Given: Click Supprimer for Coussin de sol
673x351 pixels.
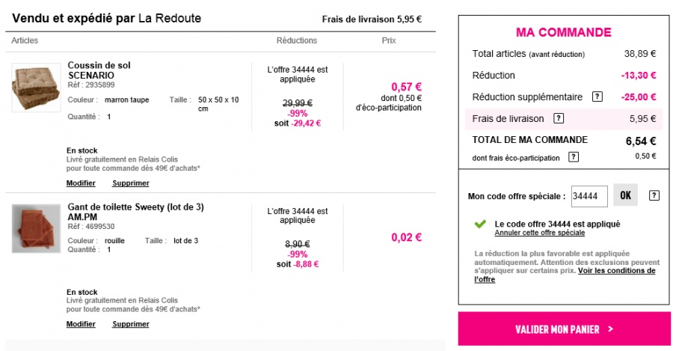Looking at the screenshot, I should pyautogui.click(x=131, y=183).
